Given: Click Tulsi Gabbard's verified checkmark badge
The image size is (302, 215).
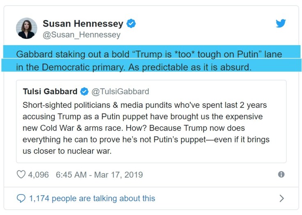Looking at the screenshot, I should pyautogui.click(x=84, y=91).
